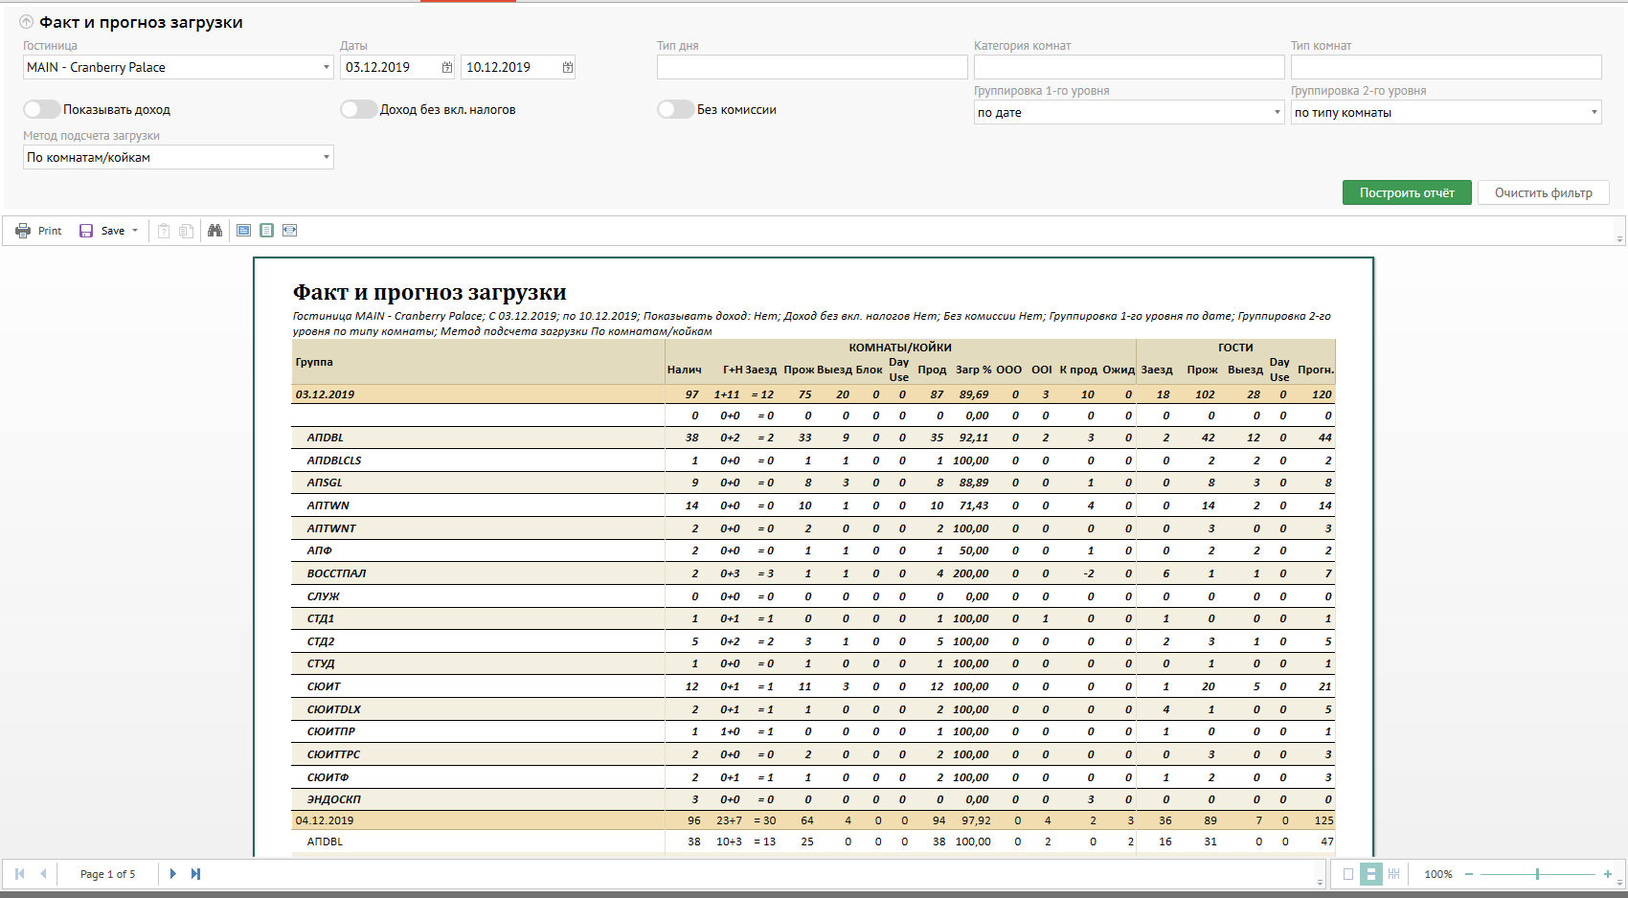
Task: Turn on the 'Без комиссии' switch
Action: click(675, 110)
